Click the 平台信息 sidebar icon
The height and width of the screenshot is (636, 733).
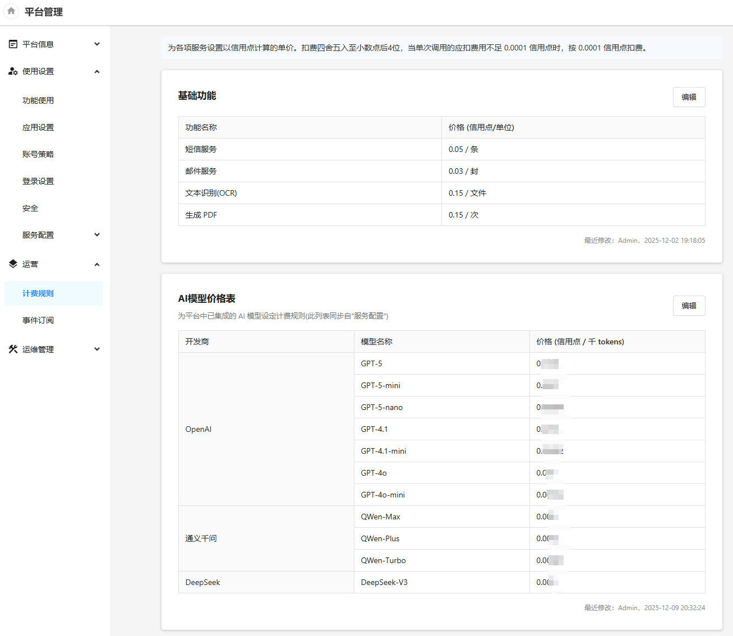[13, 44]
